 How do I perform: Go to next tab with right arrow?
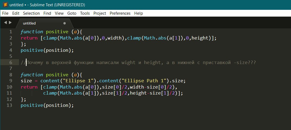(10, 23)
